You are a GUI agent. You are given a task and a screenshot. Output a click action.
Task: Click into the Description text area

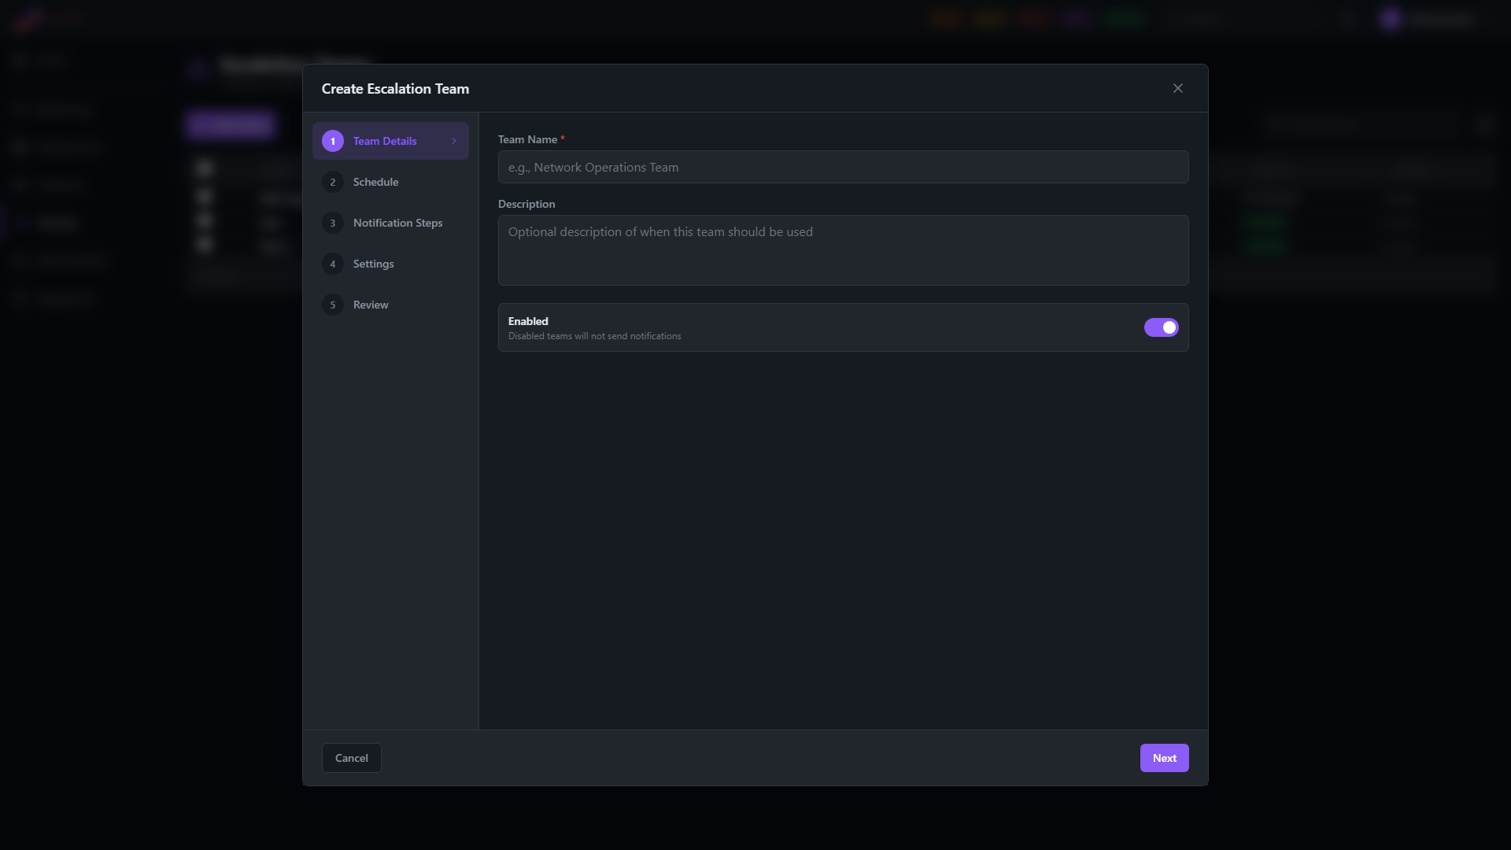(843, 250)
